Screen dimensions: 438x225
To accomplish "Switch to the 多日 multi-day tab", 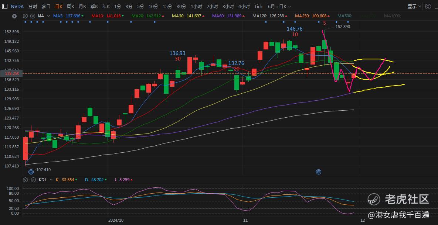I will tap(46, 6).
